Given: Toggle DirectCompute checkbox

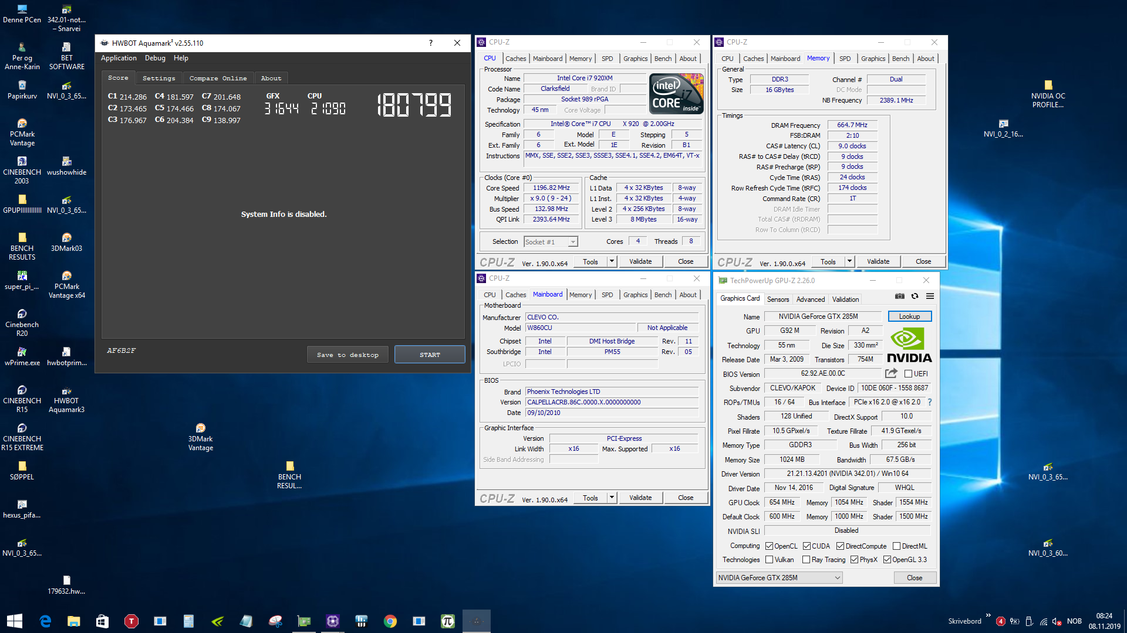Looking at the screenshot, I should coord(840,546).
